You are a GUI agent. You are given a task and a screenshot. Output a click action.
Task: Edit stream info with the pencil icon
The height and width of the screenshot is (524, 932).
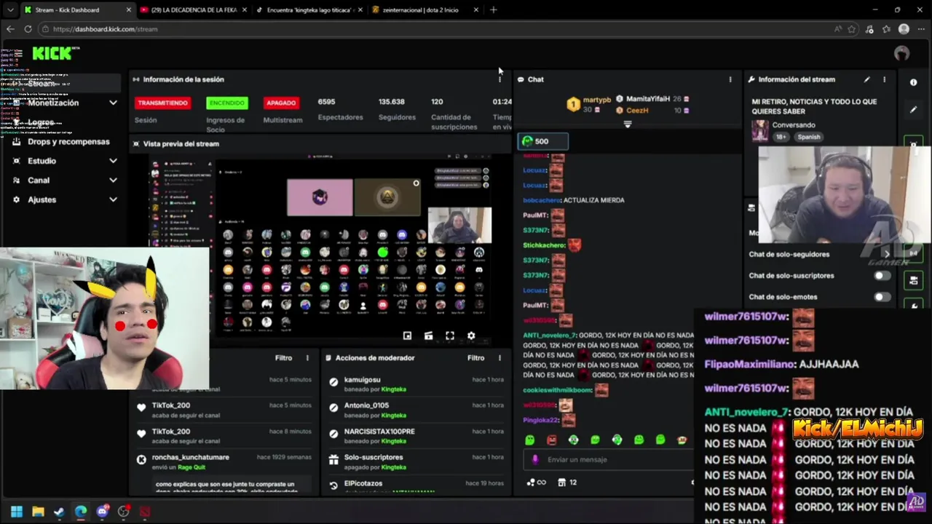coord(866,79)
